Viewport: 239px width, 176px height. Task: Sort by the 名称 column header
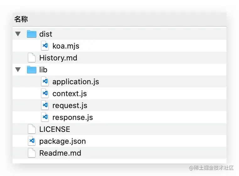21,19
